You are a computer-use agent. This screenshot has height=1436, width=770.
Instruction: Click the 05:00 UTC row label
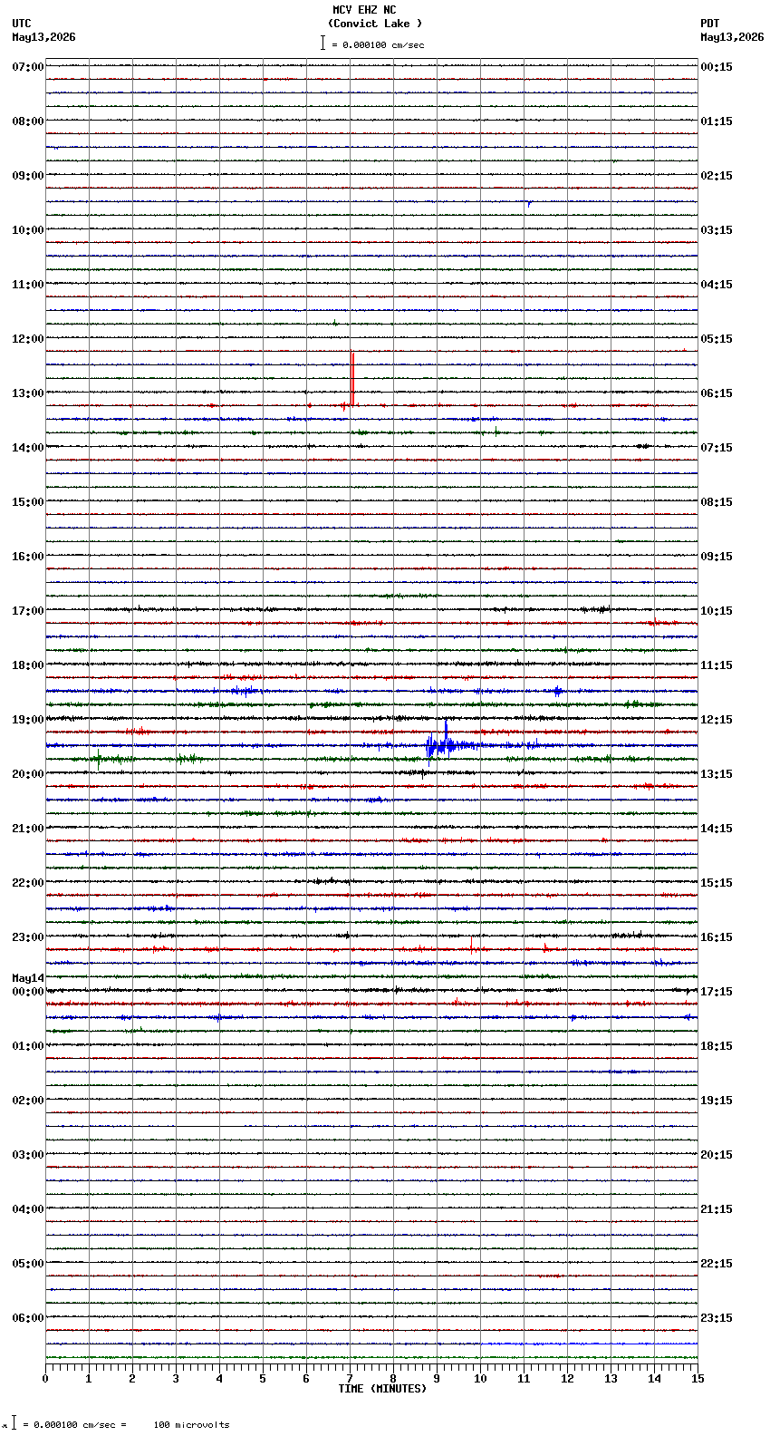tap(28, 1264)
